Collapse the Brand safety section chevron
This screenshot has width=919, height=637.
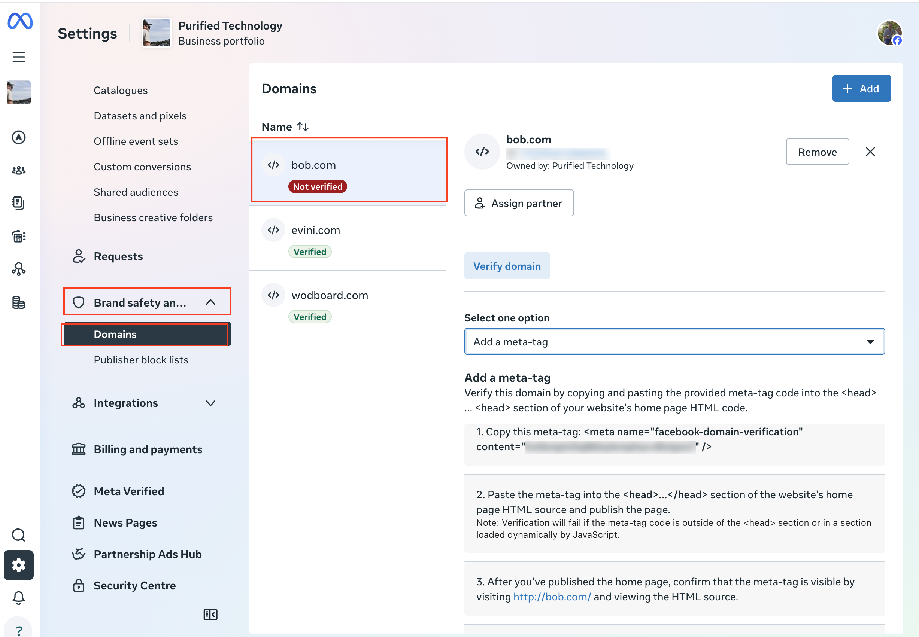(210, 302)
